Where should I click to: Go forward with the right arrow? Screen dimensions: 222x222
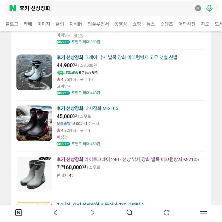coord(93,213)
